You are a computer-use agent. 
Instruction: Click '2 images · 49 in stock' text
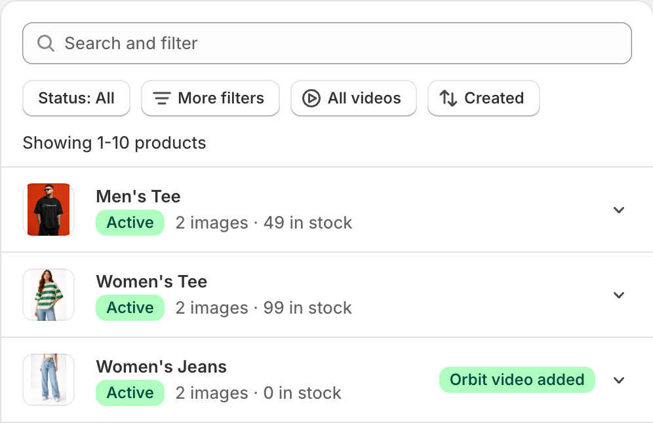click(x=264, y=223)
